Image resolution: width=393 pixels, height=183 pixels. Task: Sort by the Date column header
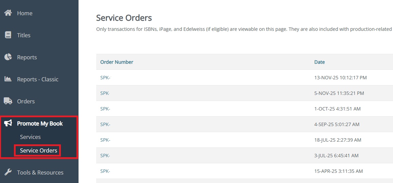click(319, 62)
